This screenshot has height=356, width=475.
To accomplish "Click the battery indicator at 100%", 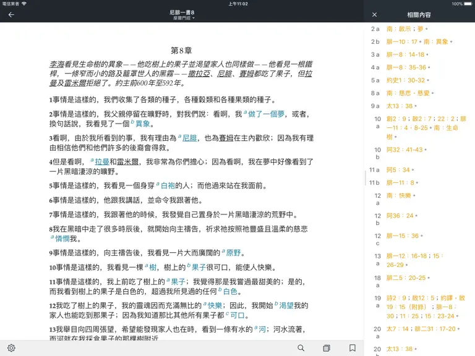I will 468,4.
